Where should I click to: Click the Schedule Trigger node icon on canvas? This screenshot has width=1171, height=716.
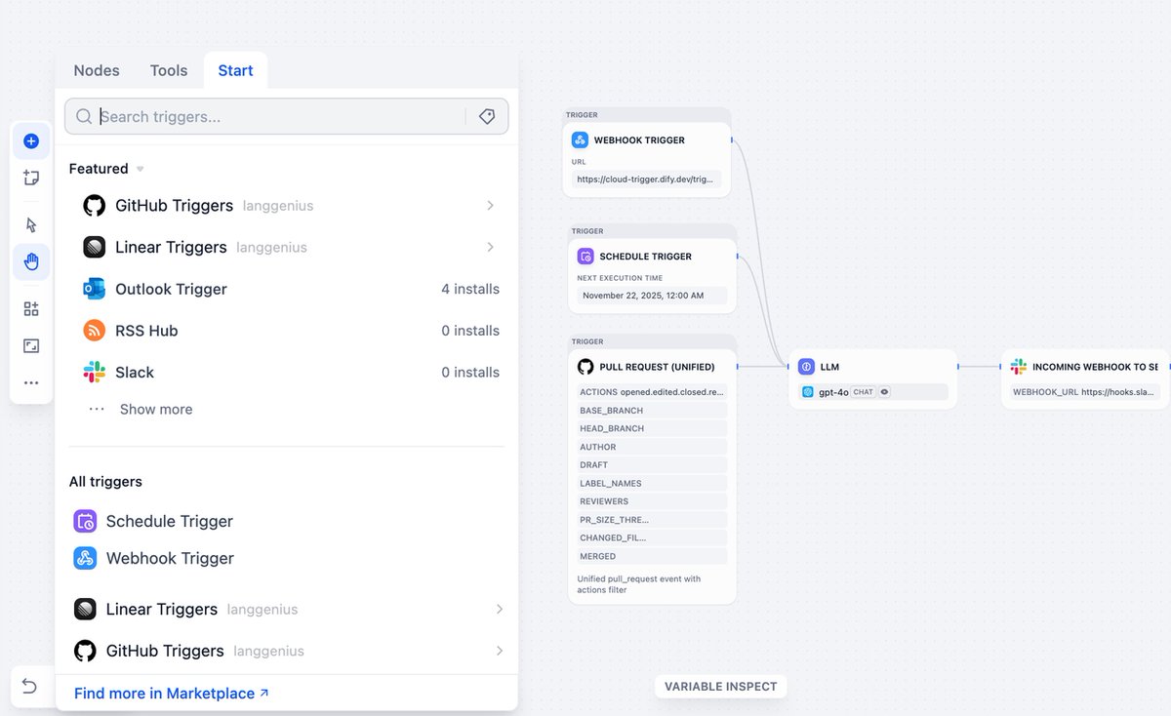click(x=585, y=257)
